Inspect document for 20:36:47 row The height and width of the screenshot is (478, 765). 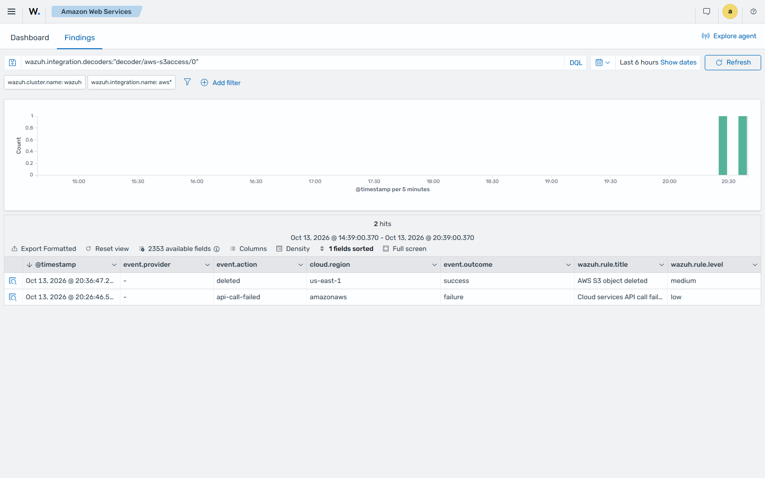click(13, 281)
